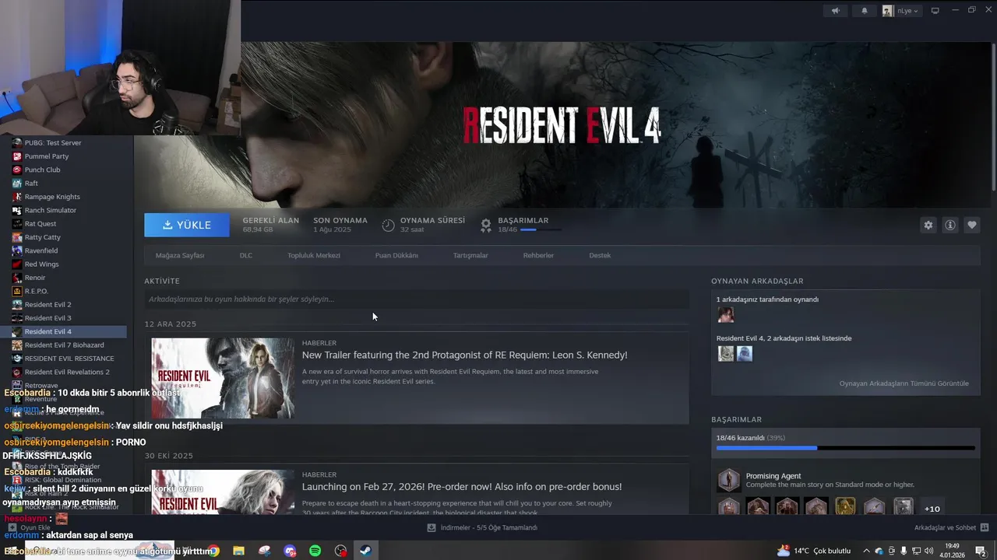Click the activity comment input field
The image size is (997, 560).
tap(417, 299)
